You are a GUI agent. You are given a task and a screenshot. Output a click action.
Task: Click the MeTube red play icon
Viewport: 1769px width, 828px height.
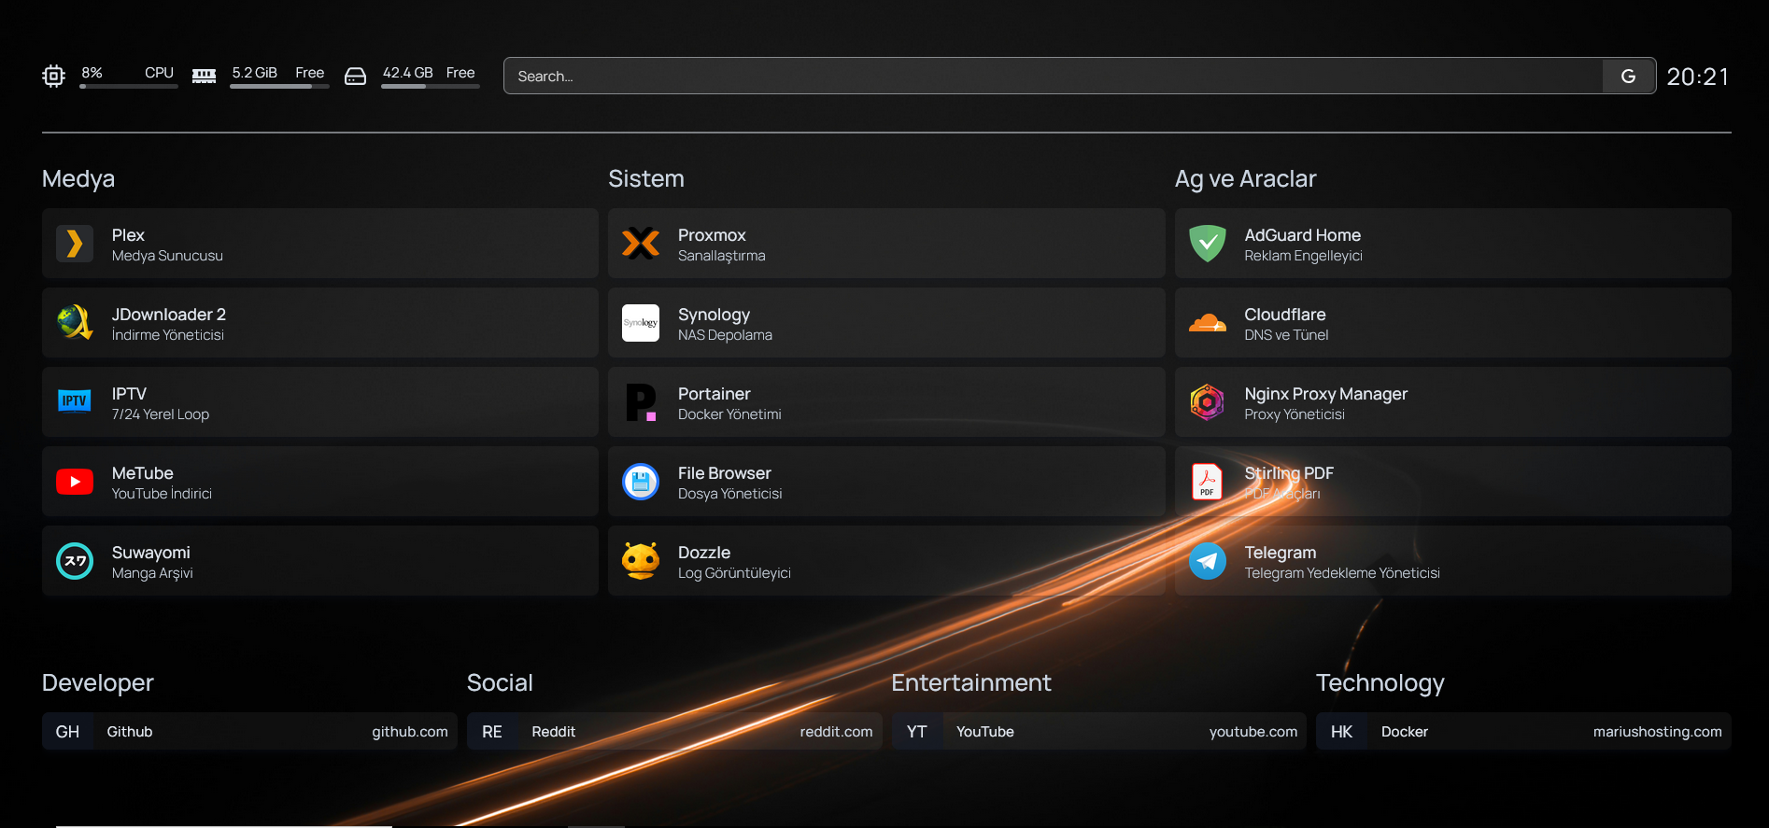coord(75,482)
